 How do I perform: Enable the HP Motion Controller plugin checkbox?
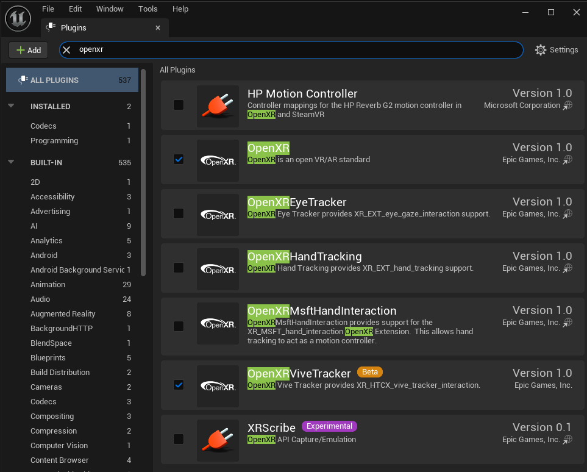(x=179, y=105)
